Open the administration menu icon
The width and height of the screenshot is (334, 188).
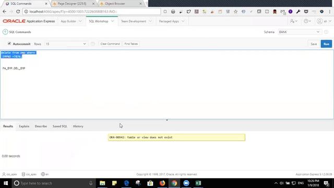tap(293, 21)
